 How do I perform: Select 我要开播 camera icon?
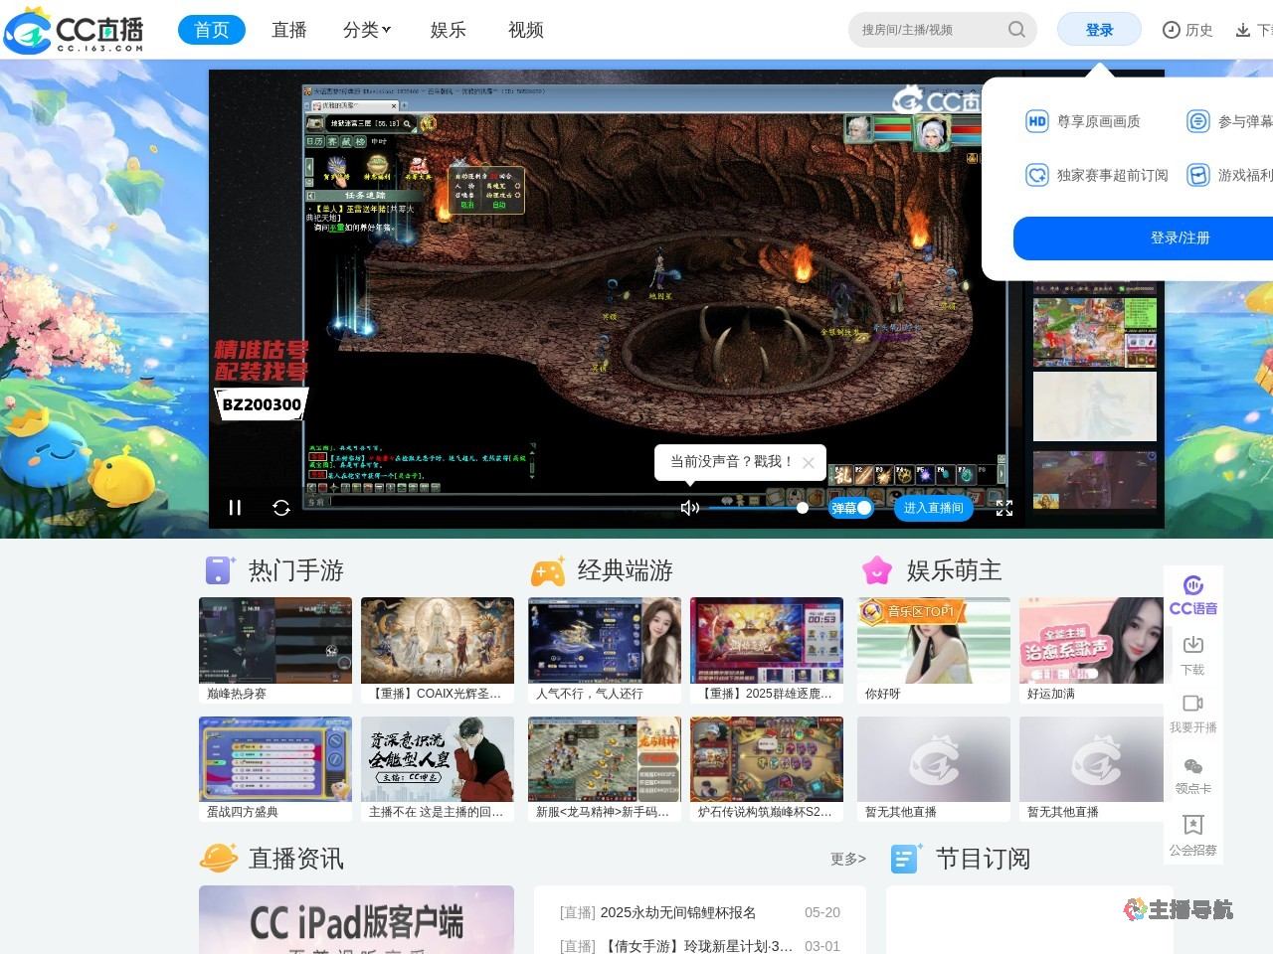pos(1192,711)
